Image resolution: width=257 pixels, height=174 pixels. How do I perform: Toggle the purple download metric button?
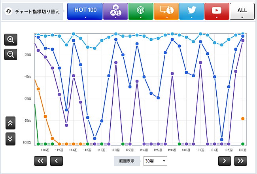coord(115,11)
